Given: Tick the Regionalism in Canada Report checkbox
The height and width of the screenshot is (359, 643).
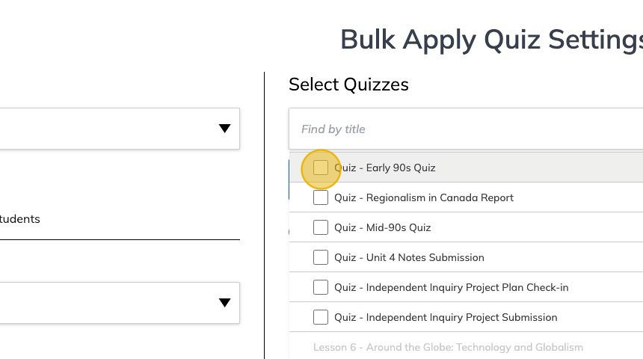Looking at the screenshot, I should pyautogui.click(x=321, y=197).
